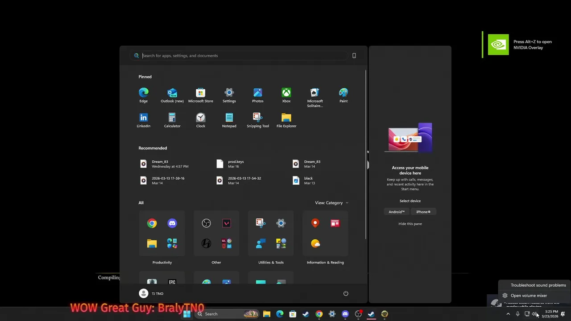Open the pinned Clock app
Screen dimensions: 571x321
pos(201,120)
